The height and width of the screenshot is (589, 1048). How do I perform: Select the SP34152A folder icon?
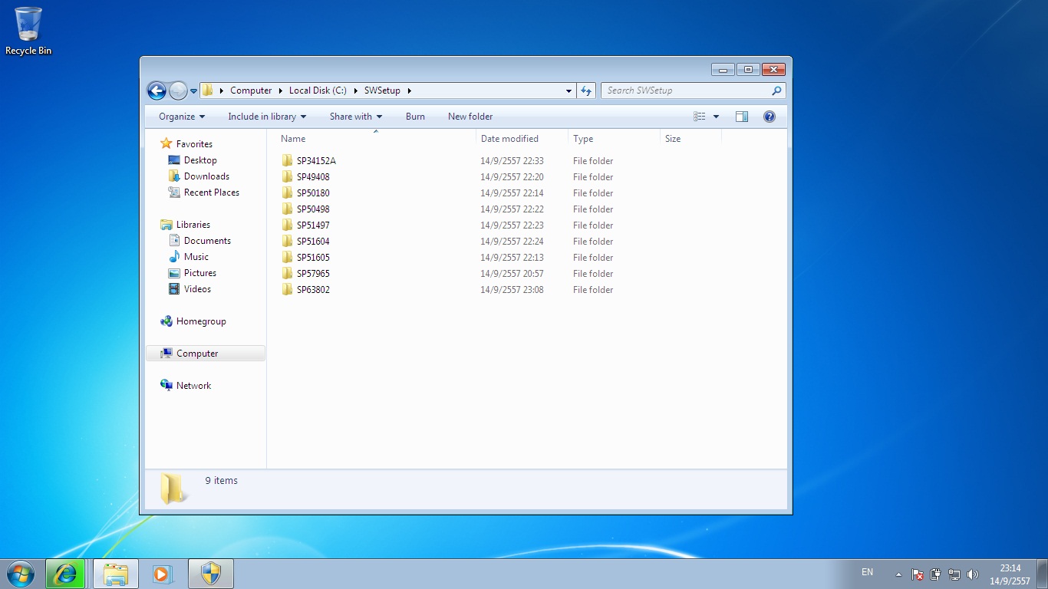(x=287, y=161)
